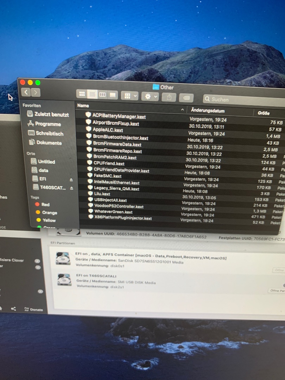Open the gear action menu
The width and height of the screenshot is (285, 380).
click(150, 97)
